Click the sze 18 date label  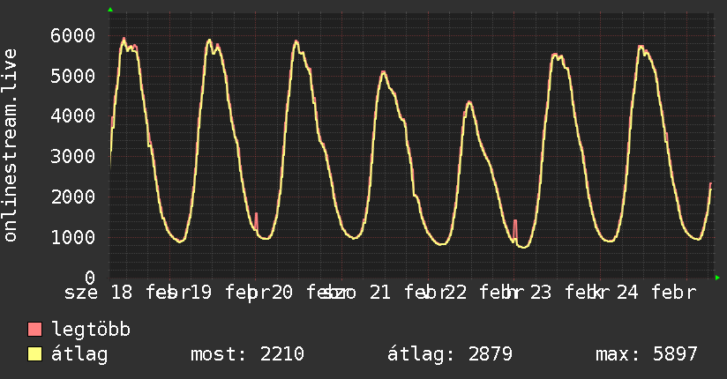click(98, 293)
